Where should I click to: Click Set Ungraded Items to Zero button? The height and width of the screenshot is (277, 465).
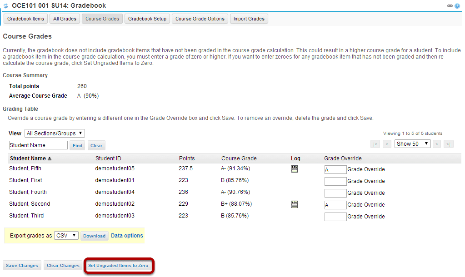coord(118,266)
